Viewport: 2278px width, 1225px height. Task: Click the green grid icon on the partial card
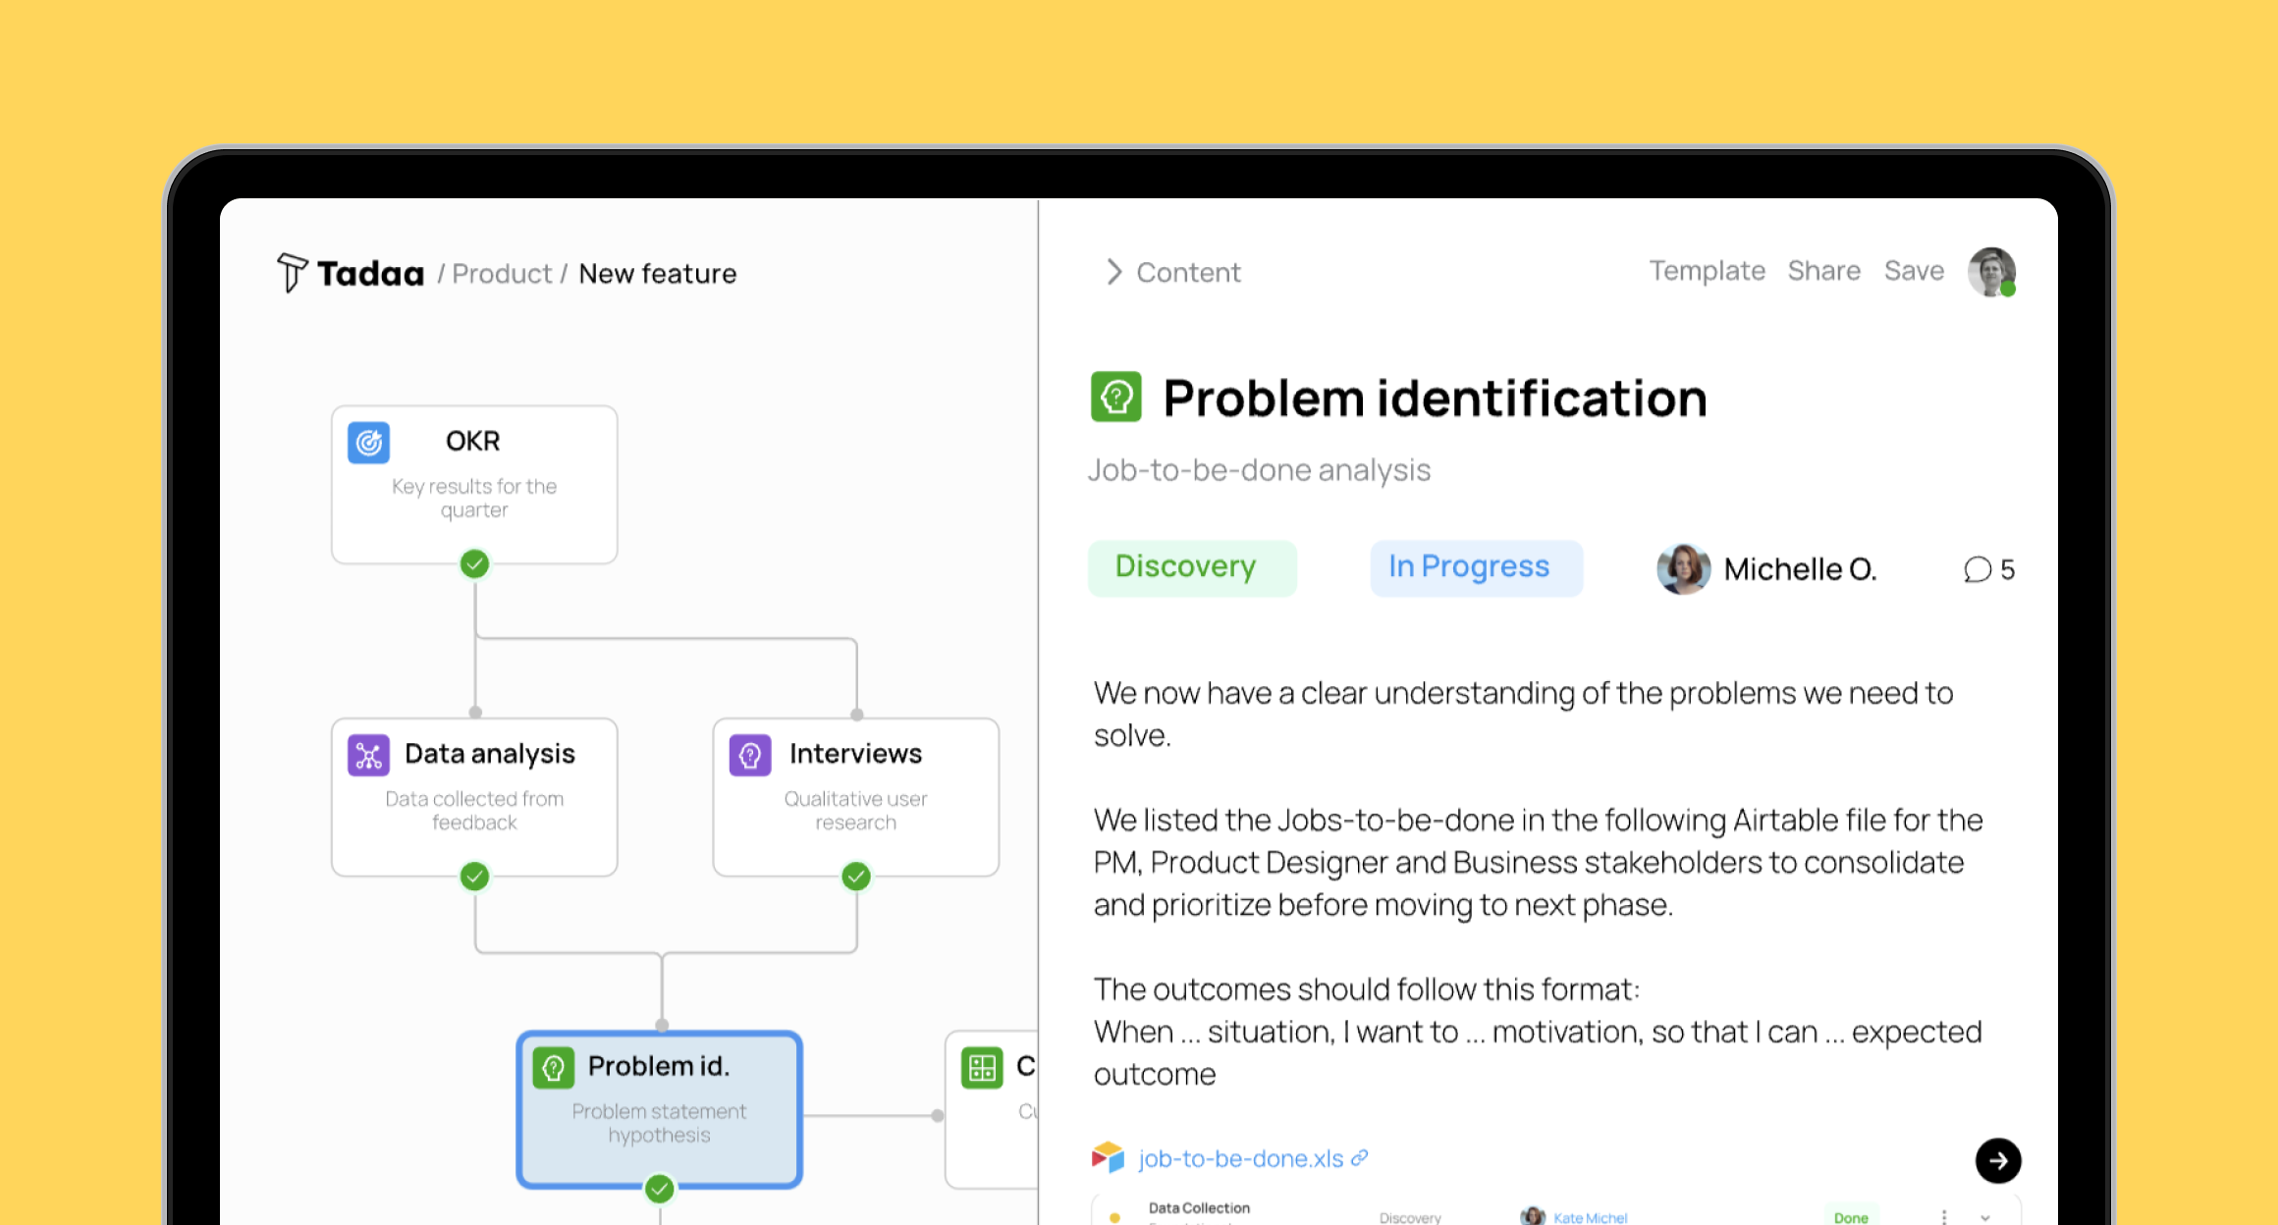pos(982,1068)
